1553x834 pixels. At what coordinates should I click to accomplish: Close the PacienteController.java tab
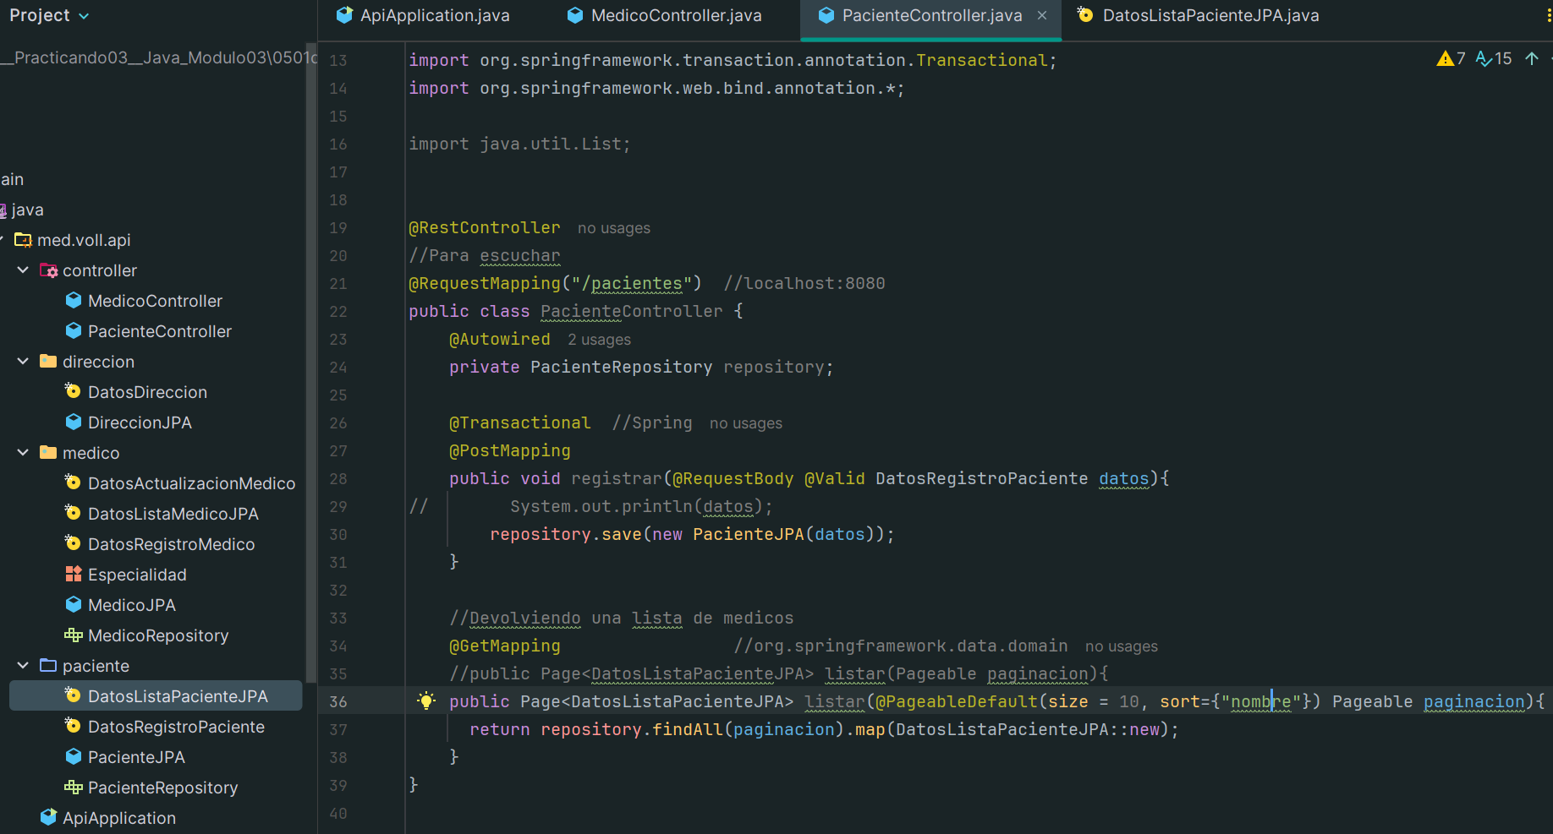point(1042,15)
